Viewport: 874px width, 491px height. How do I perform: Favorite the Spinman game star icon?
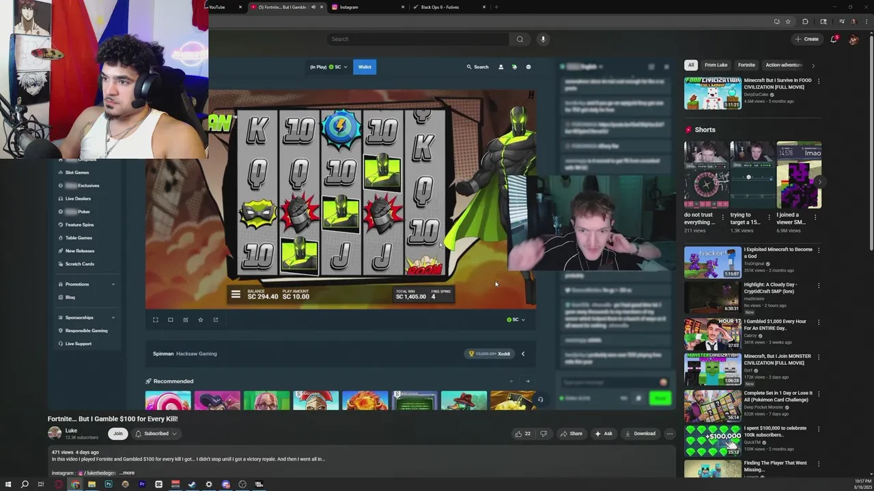tap(200, 319)
